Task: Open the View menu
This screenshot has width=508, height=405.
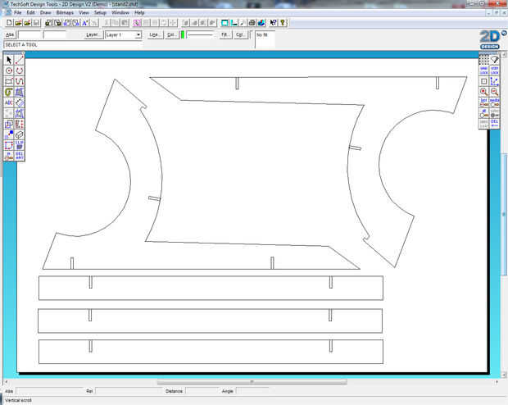Action: (x=84, y=12)
